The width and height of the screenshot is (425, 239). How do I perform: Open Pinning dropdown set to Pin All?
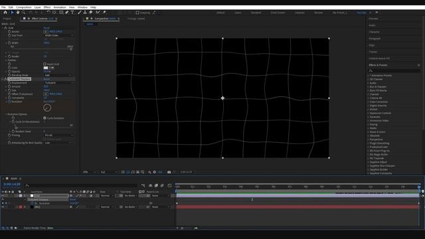(58, 135)
